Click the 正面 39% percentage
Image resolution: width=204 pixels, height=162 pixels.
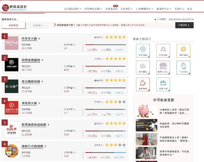pos(92,71)
